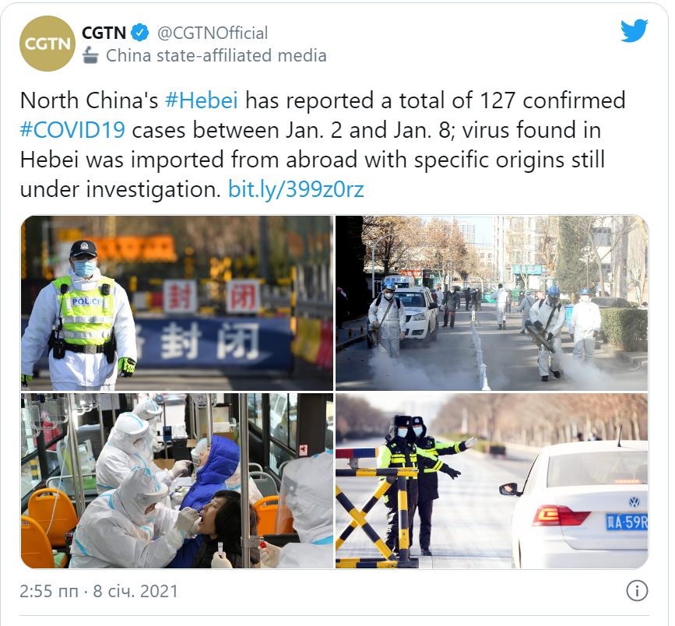Click the white Volkswagen license plate
Screen dimensions: 675x626
point(627,522)
